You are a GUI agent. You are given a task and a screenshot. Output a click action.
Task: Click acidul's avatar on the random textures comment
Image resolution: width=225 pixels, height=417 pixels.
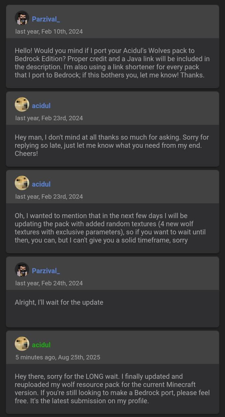(x=22, y=183)
